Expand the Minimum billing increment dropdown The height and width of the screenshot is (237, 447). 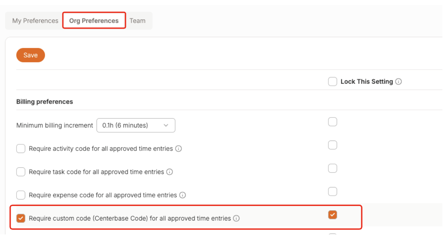136,125
